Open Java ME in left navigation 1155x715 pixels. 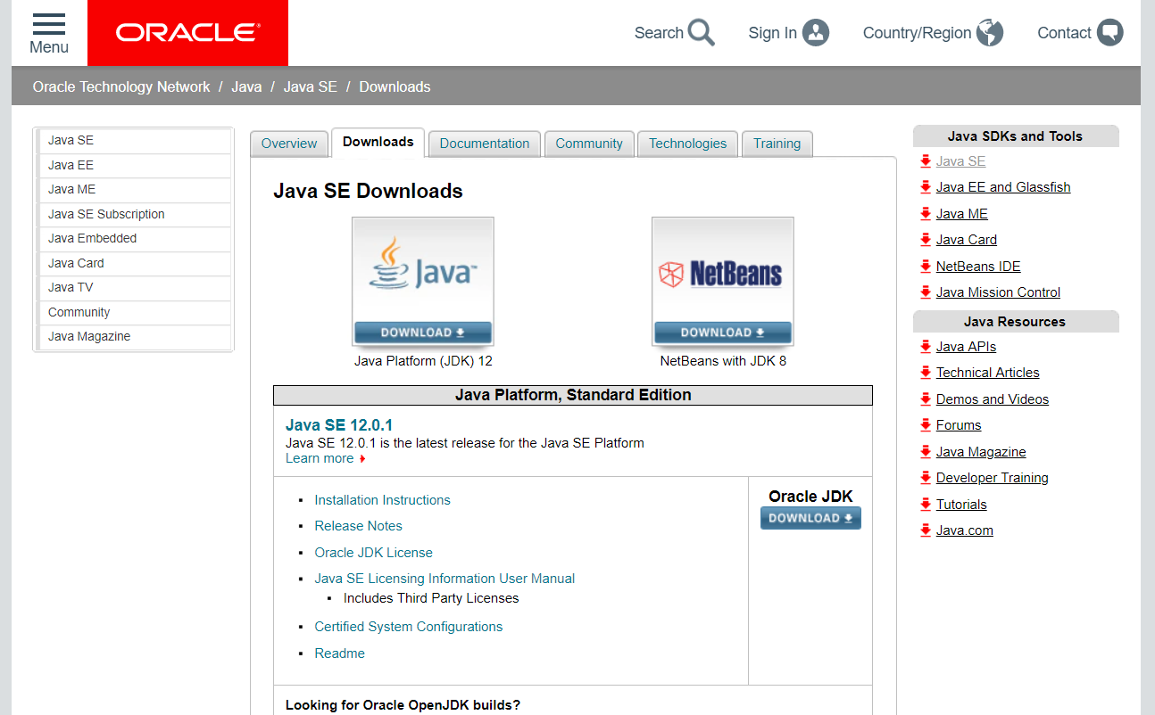134,190
